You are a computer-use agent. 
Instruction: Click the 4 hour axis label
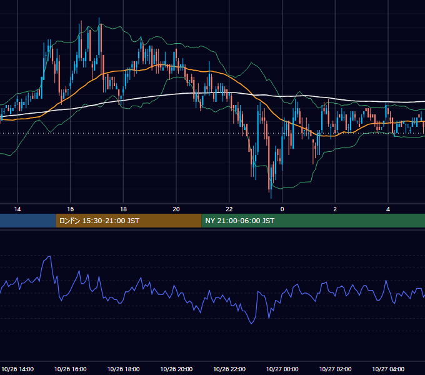388,209
